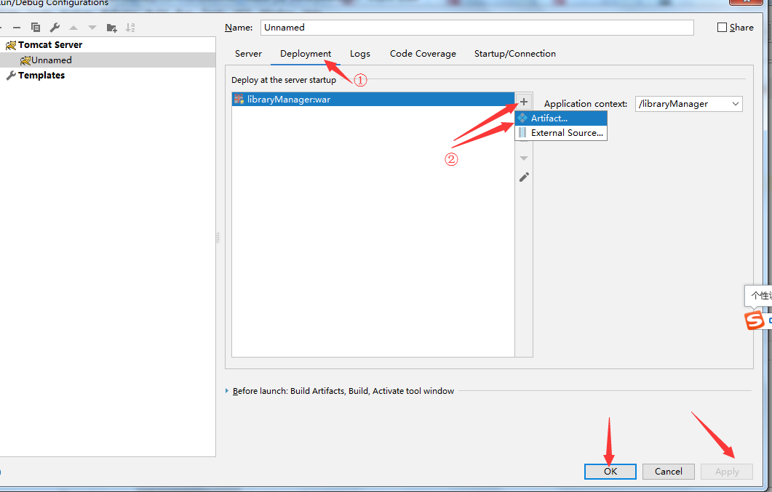
Task: Open the Startup/Connection tab
Action: tap(515, 54)
